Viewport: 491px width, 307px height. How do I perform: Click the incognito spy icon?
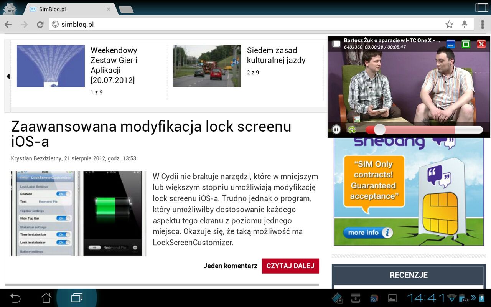click(x=9, y=8)
